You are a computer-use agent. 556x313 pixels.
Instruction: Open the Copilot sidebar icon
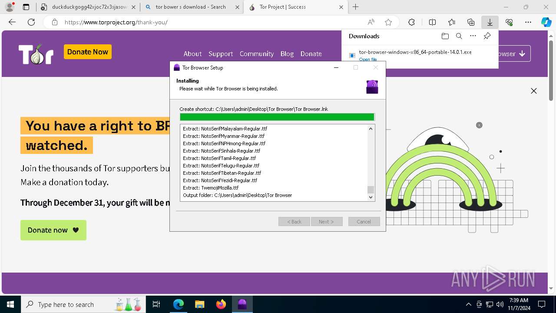click(546, 22)
